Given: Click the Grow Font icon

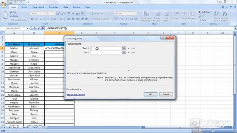Looking at the screenshot, I should tap(59, 14).
